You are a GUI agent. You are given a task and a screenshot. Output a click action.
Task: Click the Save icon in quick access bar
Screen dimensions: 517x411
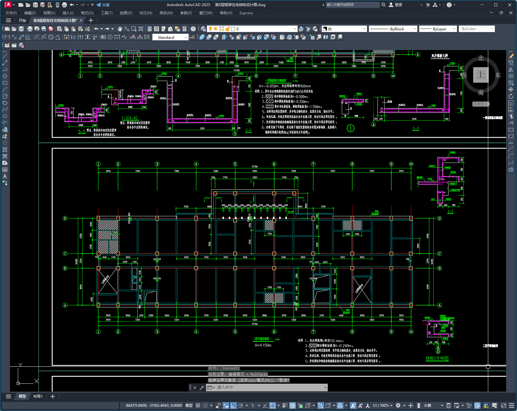(x=35, y=5)
